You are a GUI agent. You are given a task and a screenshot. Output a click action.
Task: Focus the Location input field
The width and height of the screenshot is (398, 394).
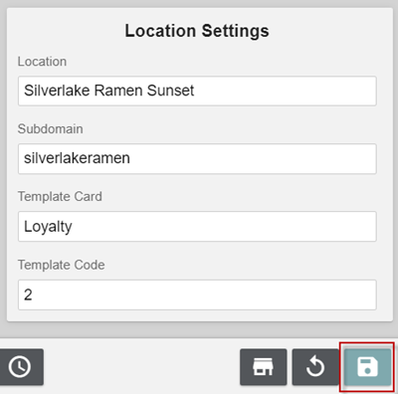[197, 91]
